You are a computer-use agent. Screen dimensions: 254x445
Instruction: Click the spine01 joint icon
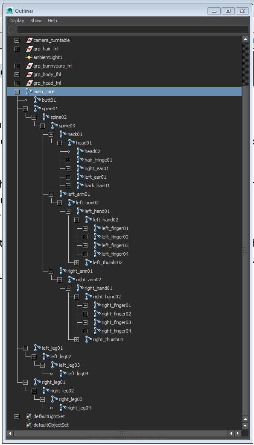coord(38,109)
